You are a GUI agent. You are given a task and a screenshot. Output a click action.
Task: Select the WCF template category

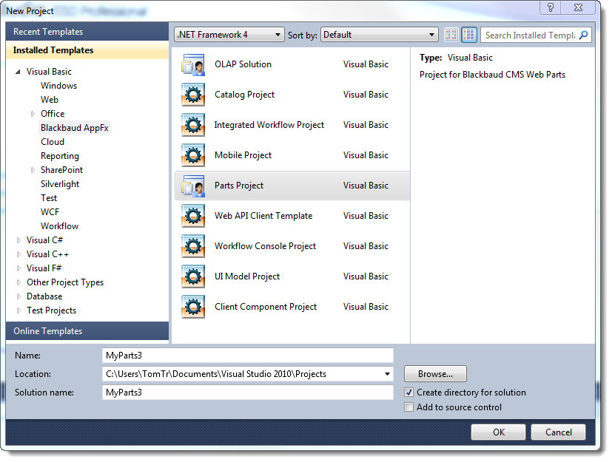pyautogui.click(x=50, y=212)
